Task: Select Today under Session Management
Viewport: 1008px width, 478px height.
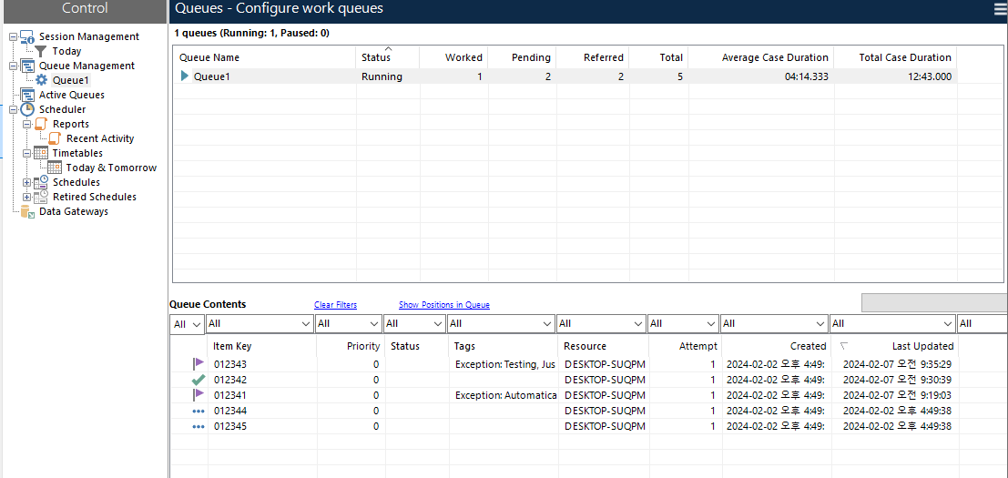Action: (66, 51)
